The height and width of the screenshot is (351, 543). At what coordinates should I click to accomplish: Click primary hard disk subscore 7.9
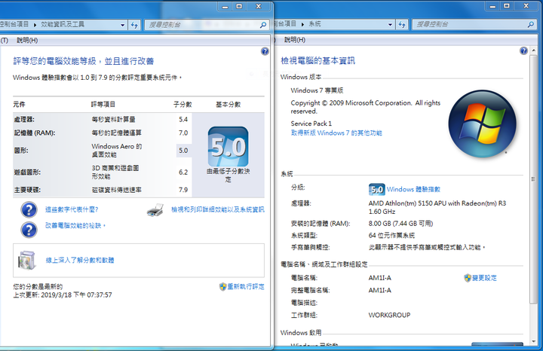tap(183, 190)
